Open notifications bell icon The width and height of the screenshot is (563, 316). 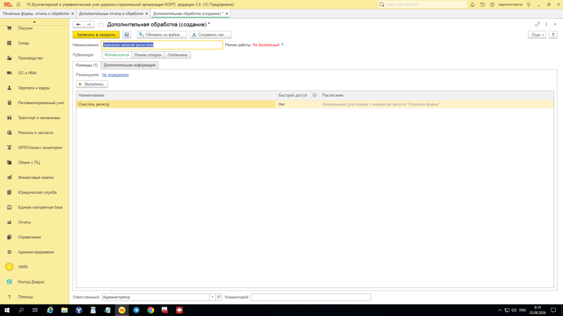[x=472, y=4]
